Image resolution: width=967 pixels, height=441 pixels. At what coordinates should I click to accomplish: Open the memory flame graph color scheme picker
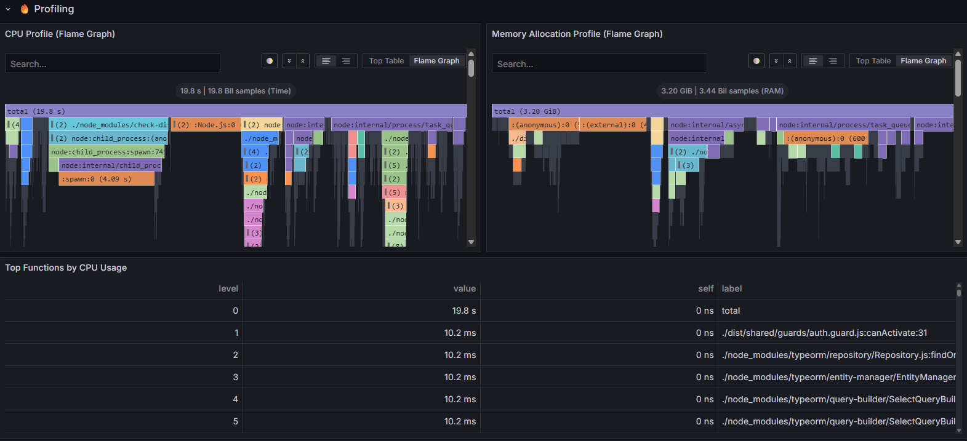coord(756,61)
